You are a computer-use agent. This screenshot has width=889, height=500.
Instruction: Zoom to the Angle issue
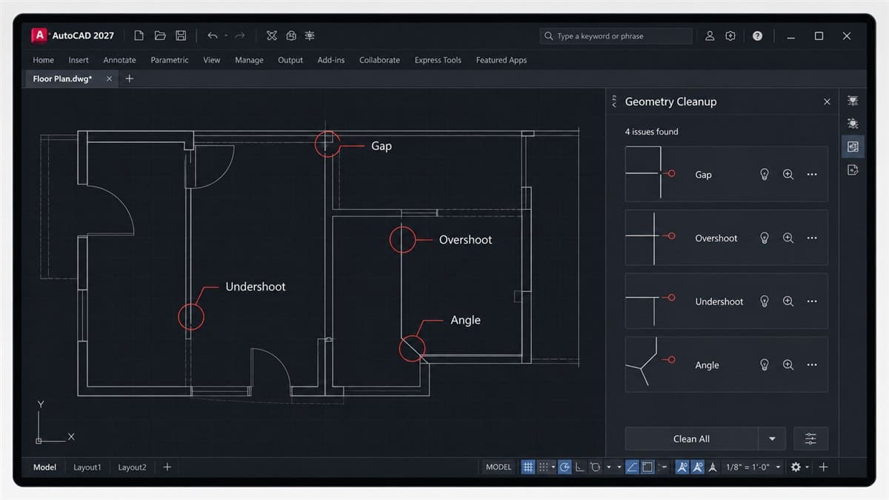point(788,365)
